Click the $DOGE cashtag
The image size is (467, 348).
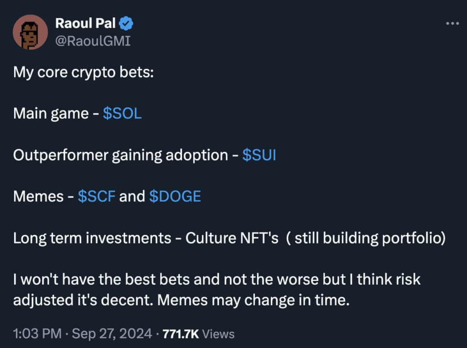coord(175,196)
